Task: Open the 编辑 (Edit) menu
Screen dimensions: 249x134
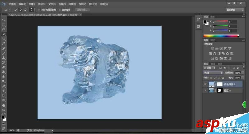Action: tap(22, 4)
